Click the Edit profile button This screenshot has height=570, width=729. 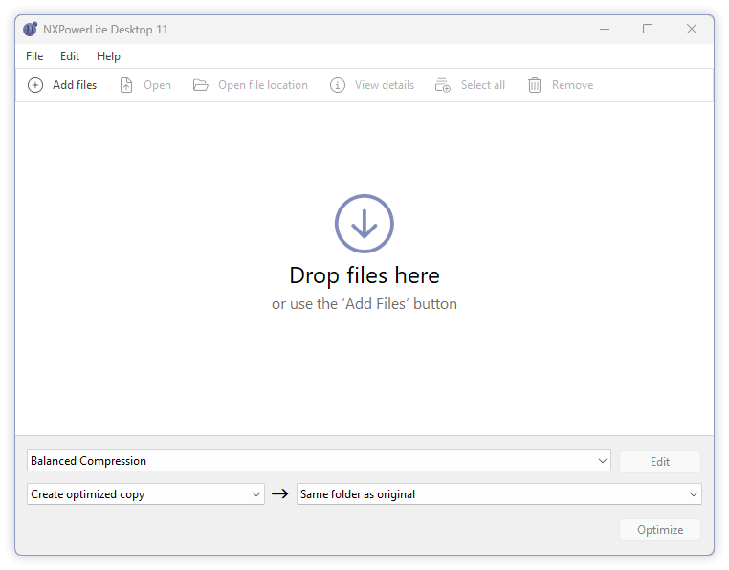[x=660, y=462]
